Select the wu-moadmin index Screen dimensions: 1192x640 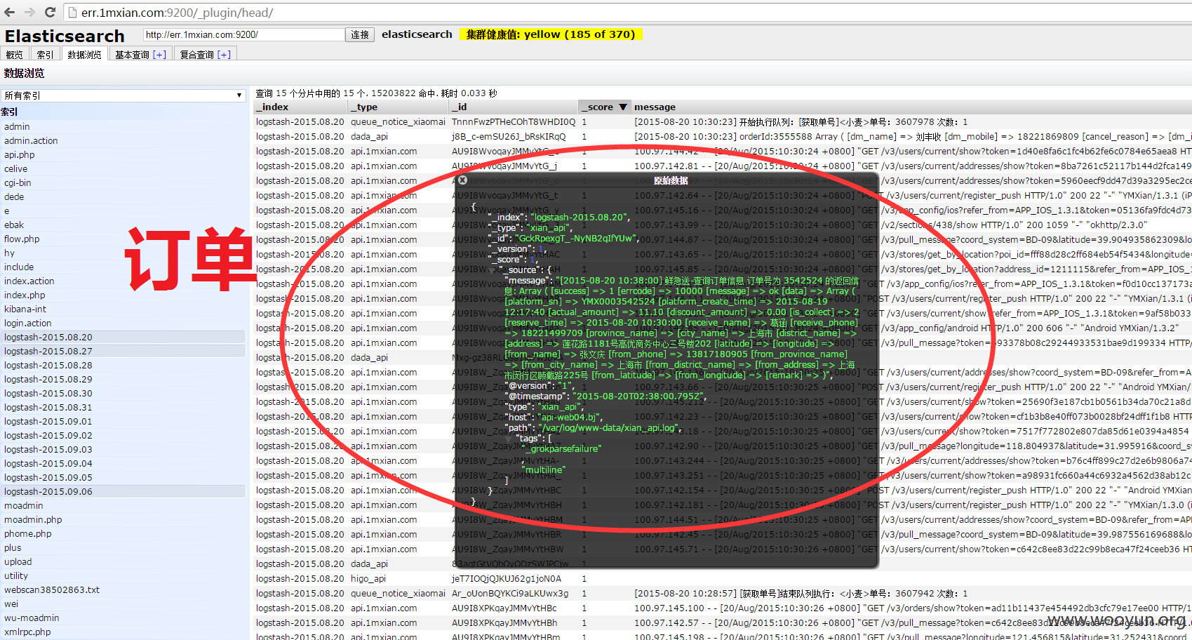[123, 618]
